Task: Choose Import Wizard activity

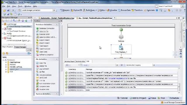Action: click(43, 43)
